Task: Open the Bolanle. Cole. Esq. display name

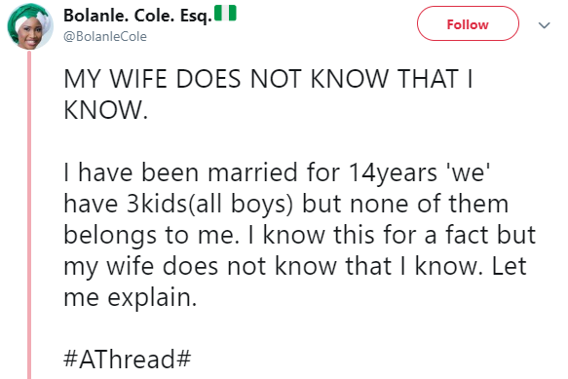Action: 137,16
